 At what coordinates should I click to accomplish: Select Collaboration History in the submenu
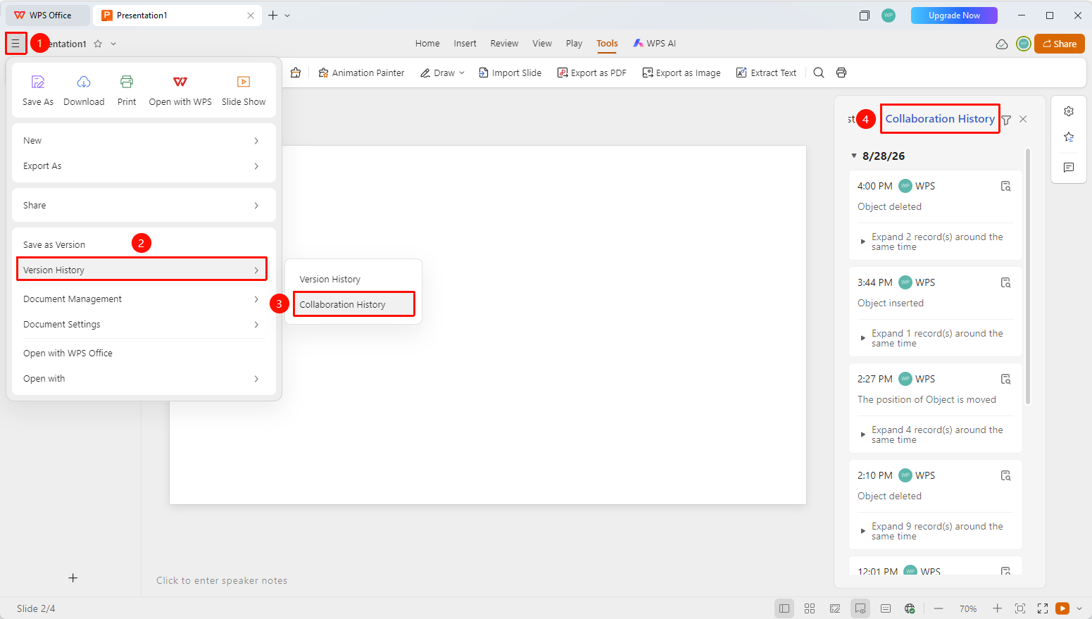pyautogui.click(x=353, y=304)
